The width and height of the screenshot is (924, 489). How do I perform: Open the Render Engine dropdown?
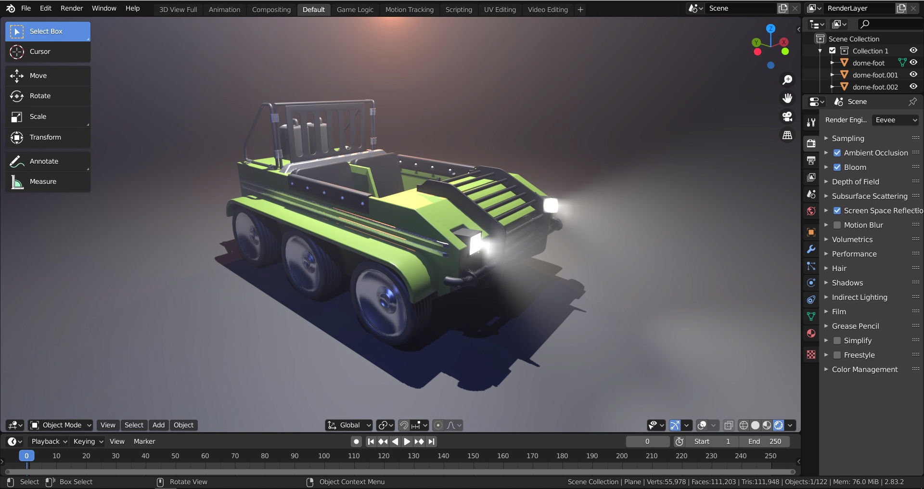(x=895, y=120)
